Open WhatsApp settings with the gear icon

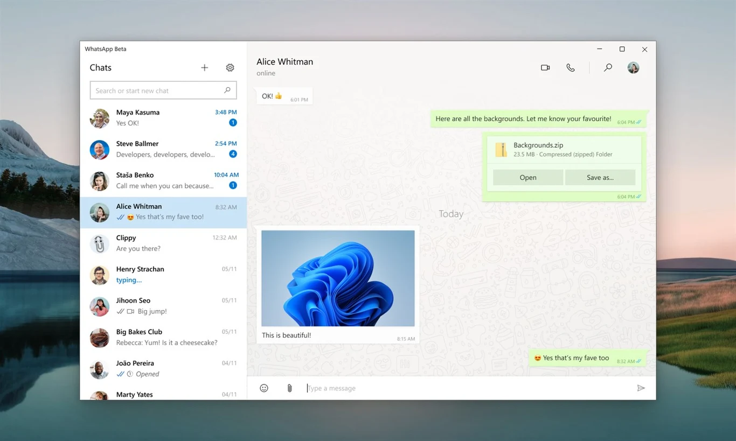click(230, 67)
